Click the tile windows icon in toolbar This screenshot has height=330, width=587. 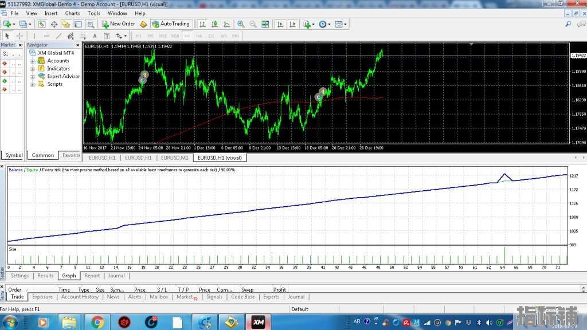pyautogui.click(x=265, y=24)
